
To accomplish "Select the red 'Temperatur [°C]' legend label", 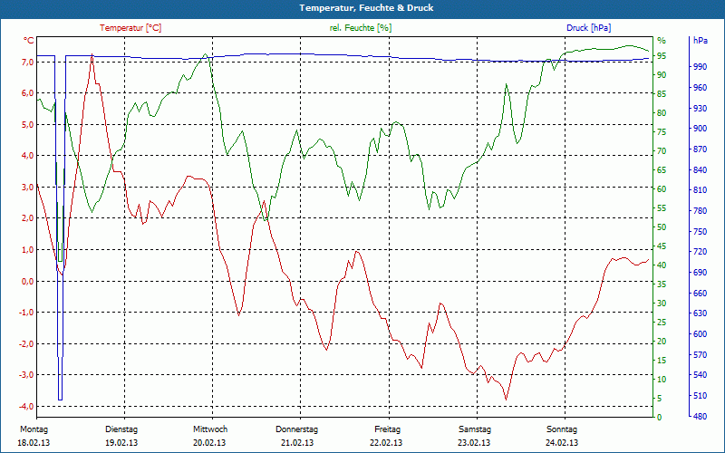I will point(130,28).
